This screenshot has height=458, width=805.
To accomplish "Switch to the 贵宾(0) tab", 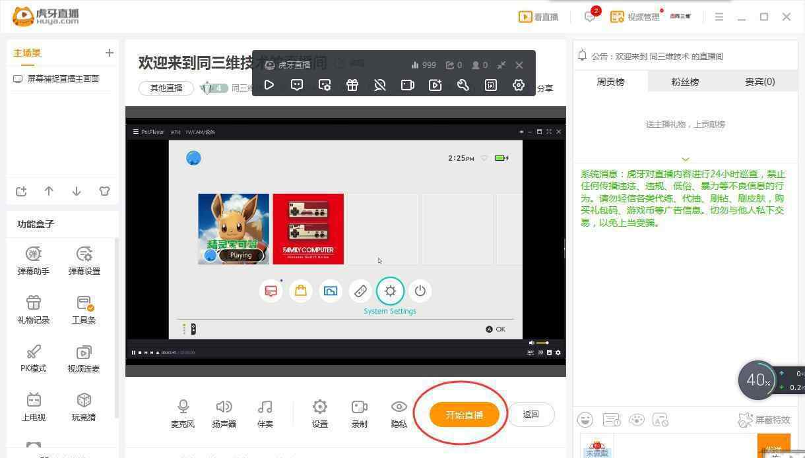I will coord(759,82).
